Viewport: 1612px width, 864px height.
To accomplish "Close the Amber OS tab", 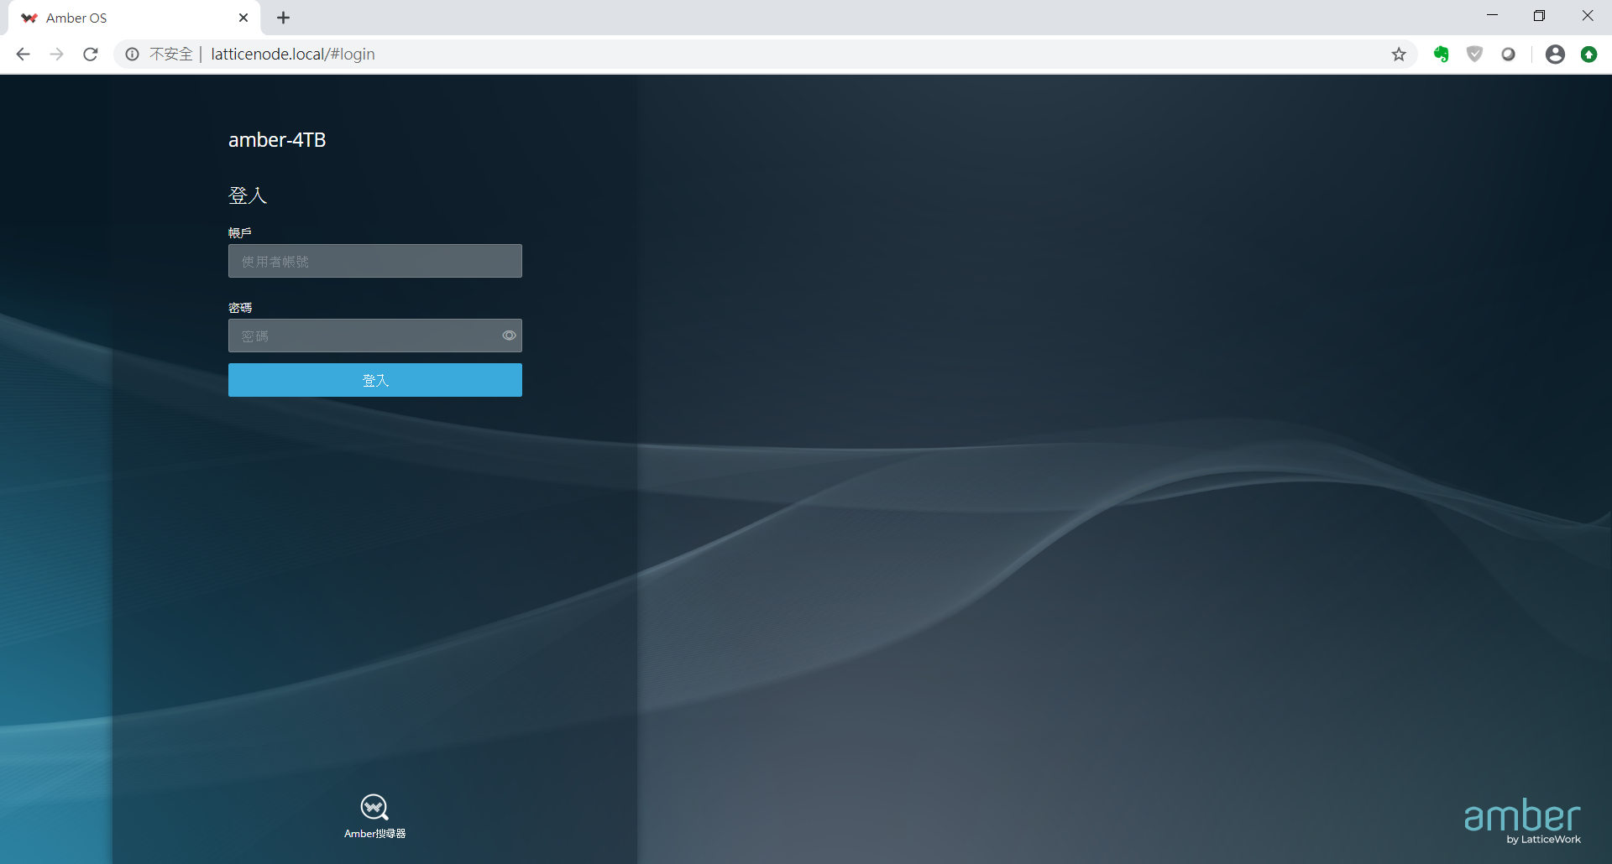I will coord(243,18).
